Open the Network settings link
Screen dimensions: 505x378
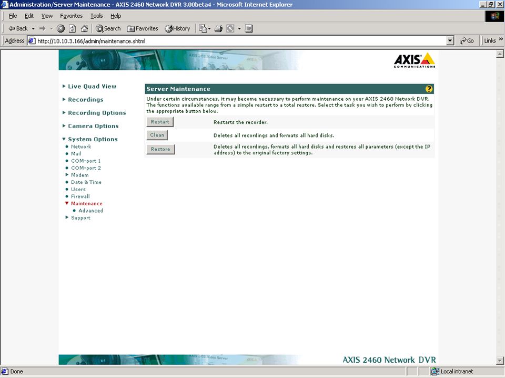pyautogui.click(x=81, y=146)
